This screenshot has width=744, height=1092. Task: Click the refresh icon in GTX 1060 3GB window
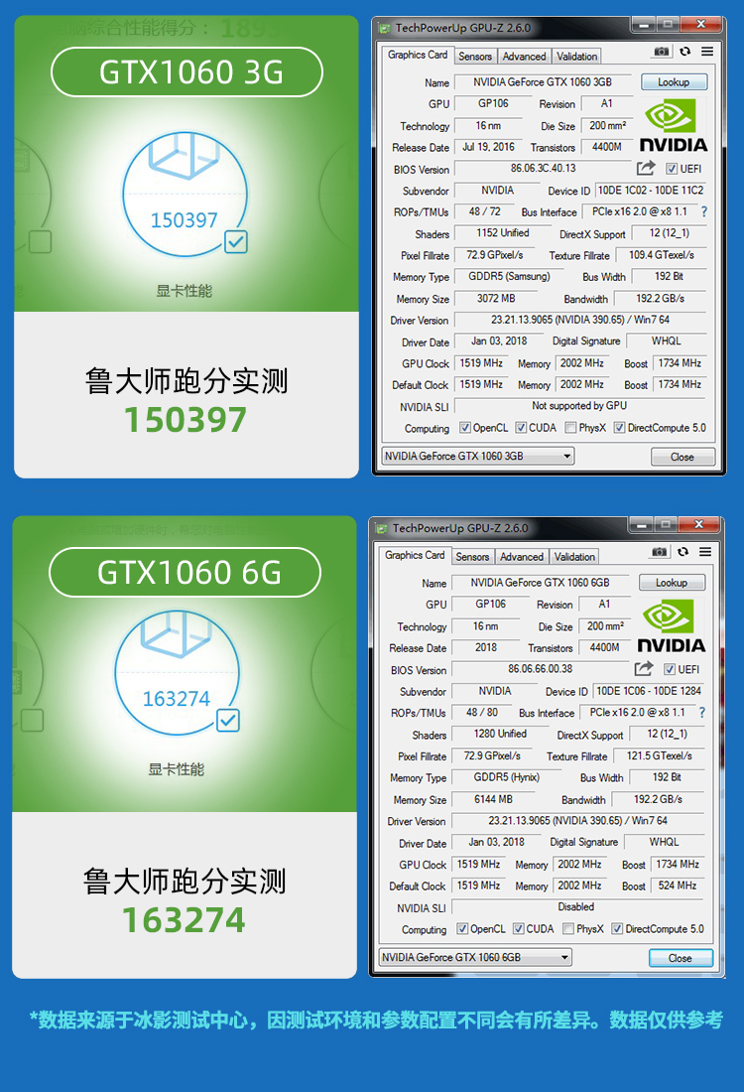(684, 52)
